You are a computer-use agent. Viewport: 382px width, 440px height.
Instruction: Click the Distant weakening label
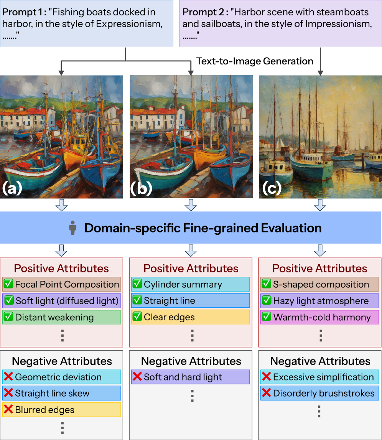tap(54, 317)
